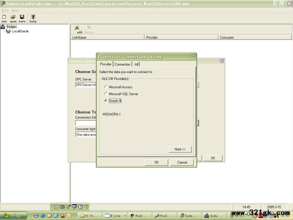Cancel the Properties Connection String dialog
Screen dimensions: 293x220
(182, 162)
